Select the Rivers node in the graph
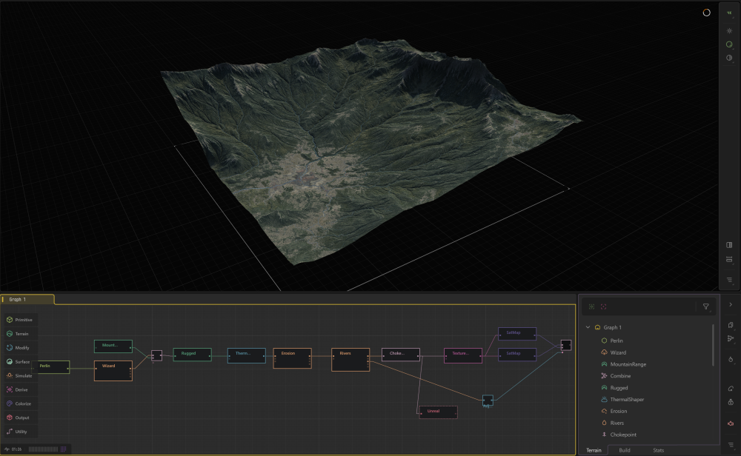 pos(350,359)
